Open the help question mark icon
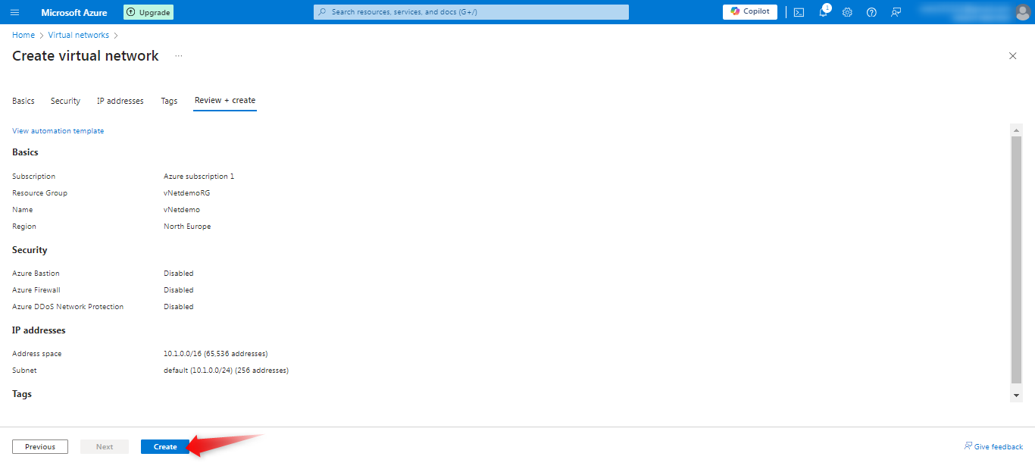 [x=871, y=12]
